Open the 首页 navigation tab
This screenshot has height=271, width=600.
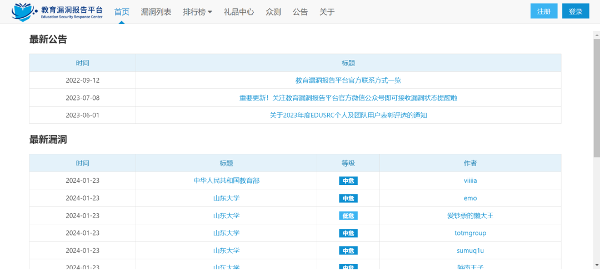point(122,12)
